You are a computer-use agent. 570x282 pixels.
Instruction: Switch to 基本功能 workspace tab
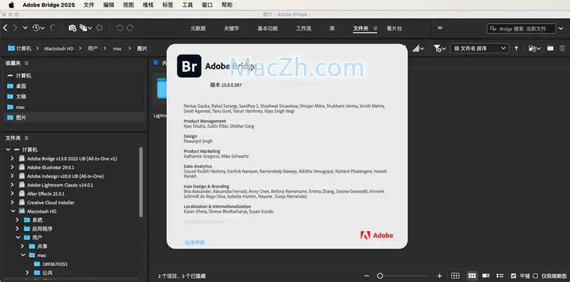point(268,28)
